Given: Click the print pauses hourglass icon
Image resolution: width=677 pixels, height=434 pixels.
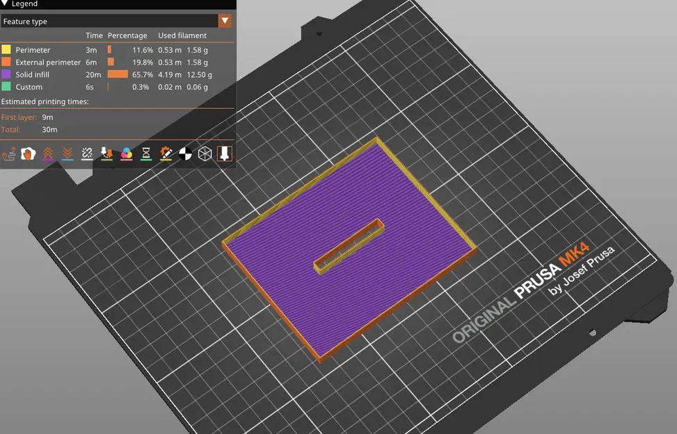Looking at the screenshot, I should [x=146, y=154].
